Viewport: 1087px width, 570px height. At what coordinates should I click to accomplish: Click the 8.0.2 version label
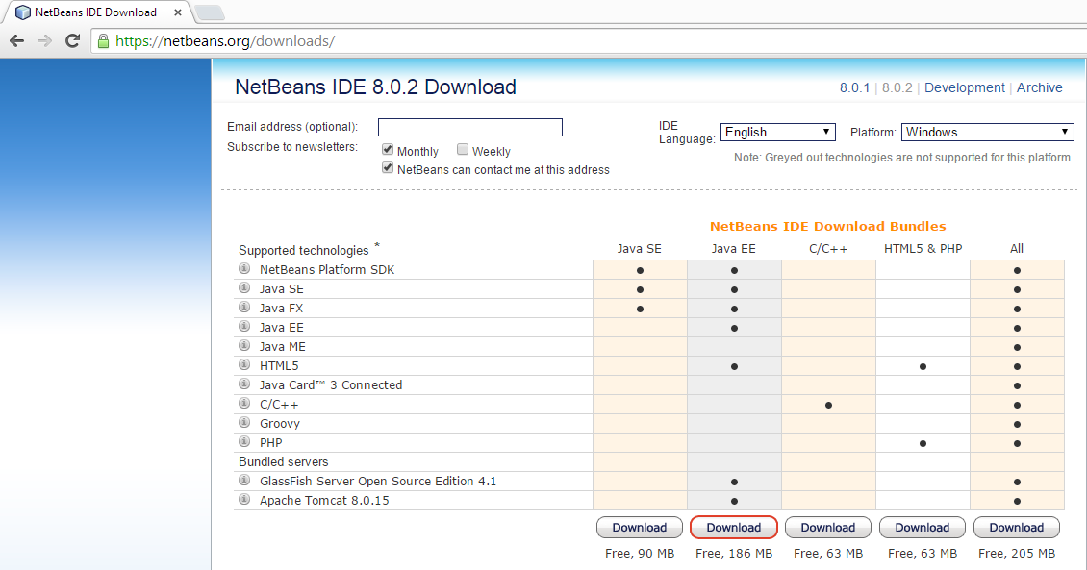(897, 88)
